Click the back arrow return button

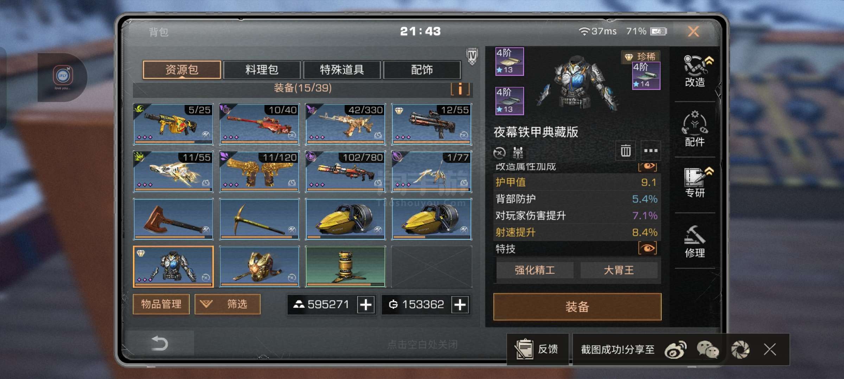(x=160, y=344)
